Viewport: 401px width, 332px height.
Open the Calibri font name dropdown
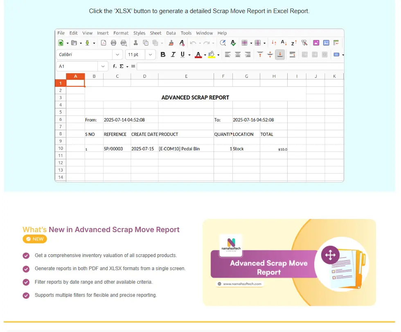pyautogui.click(x=117, y=54)
